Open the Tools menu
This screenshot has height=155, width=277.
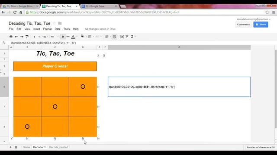coord(67,29)
